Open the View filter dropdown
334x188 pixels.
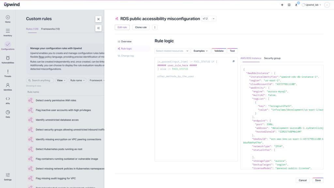pyautogui.click(x=61, y=80)
